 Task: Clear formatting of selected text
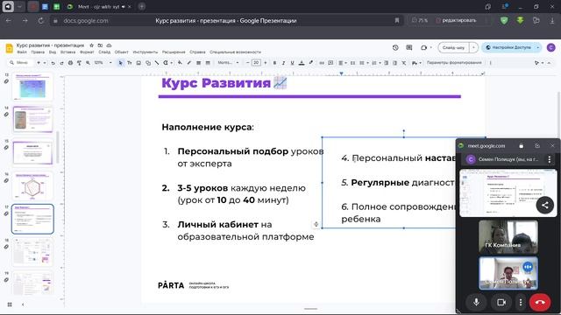pyautogui.click(x=403, y=63)
